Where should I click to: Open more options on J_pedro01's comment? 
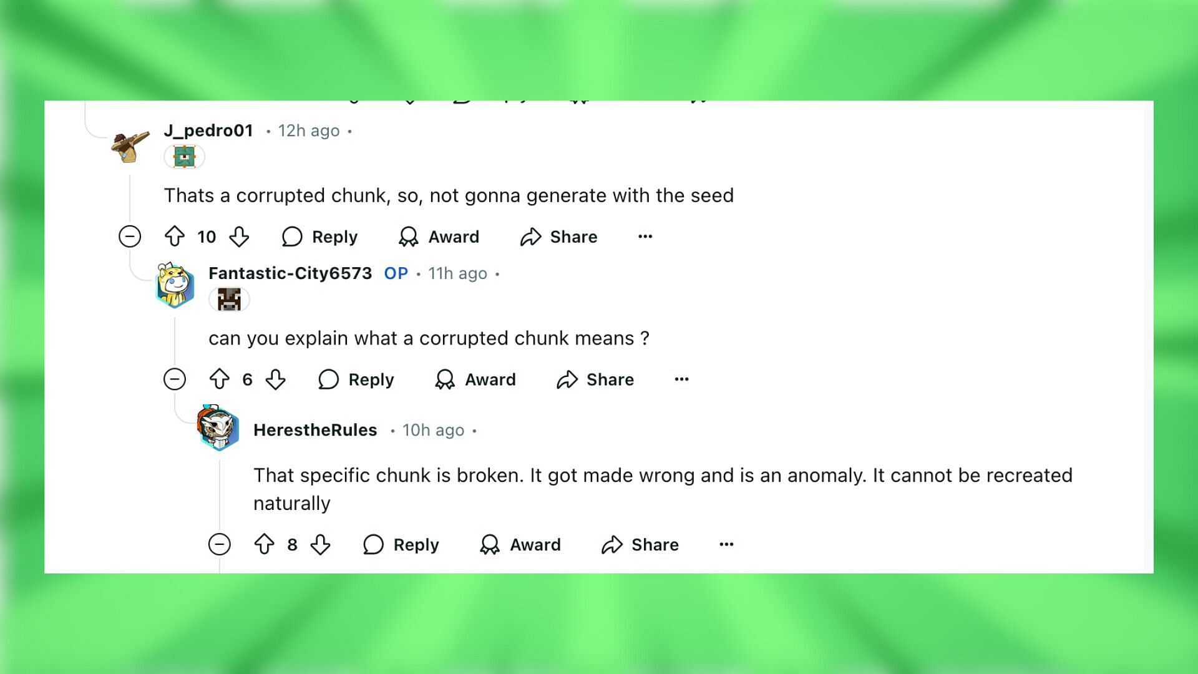click(645, 237)
